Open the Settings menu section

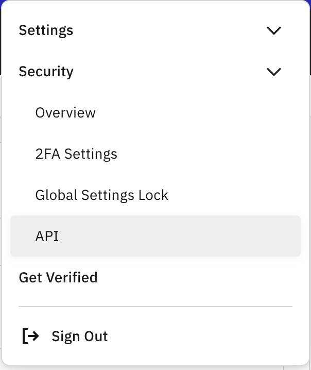pos(46,30)
